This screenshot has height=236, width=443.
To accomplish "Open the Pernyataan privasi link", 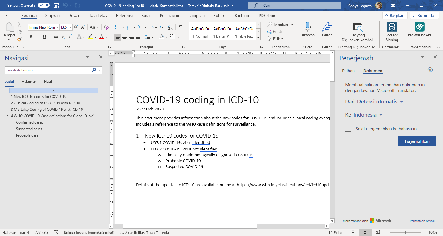I will point(422,221).
